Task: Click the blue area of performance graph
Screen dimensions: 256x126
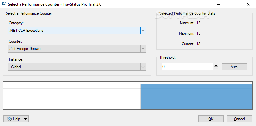Action: (x=196, y=97)
